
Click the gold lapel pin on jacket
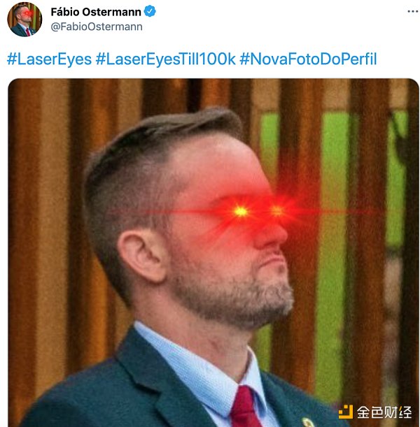[x=307, y=423]
